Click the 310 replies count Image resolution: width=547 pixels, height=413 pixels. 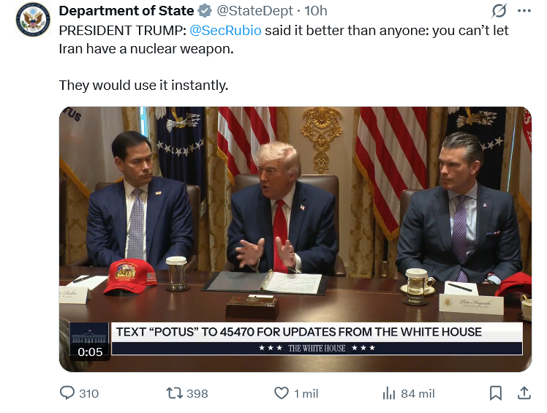click(88, 393)
